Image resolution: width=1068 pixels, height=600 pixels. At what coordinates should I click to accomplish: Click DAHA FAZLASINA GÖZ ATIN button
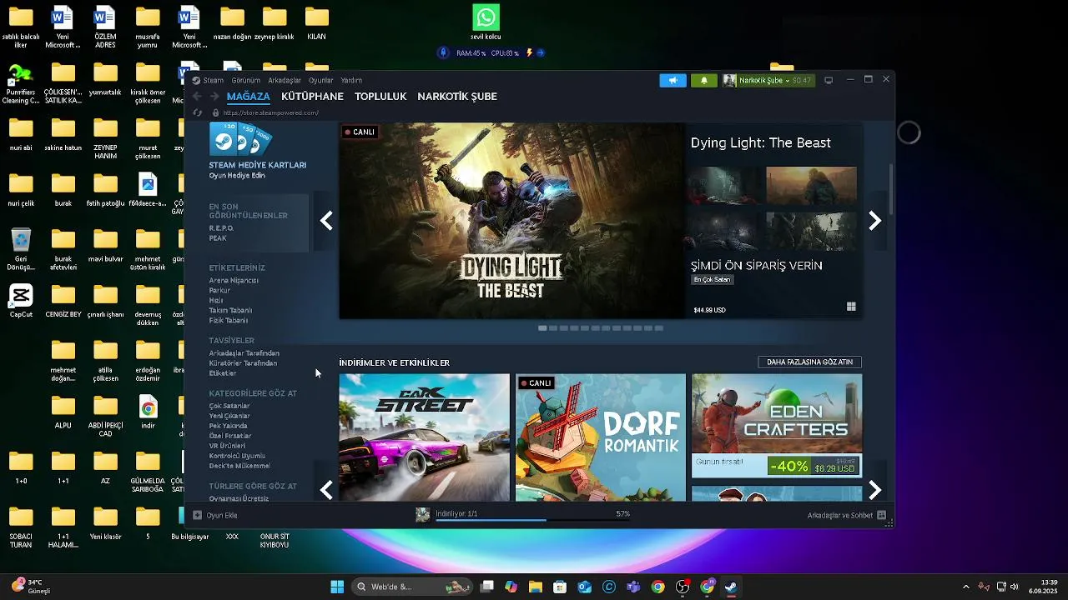point(809,362)
